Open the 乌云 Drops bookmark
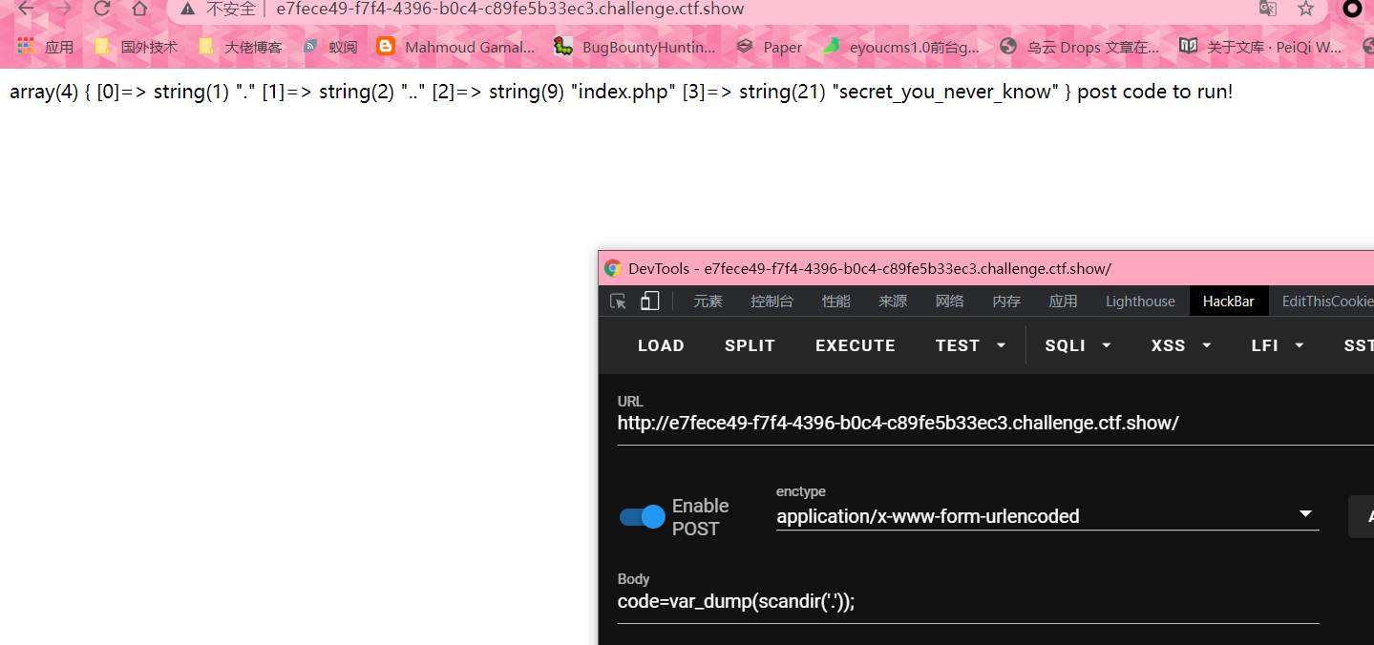 (x=1079, y=47)
